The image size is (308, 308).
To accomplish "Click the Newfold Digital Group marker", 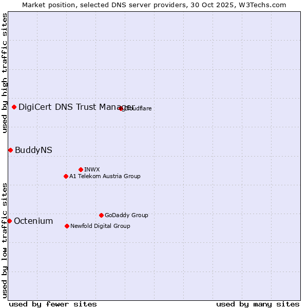I will coord(67,226).
